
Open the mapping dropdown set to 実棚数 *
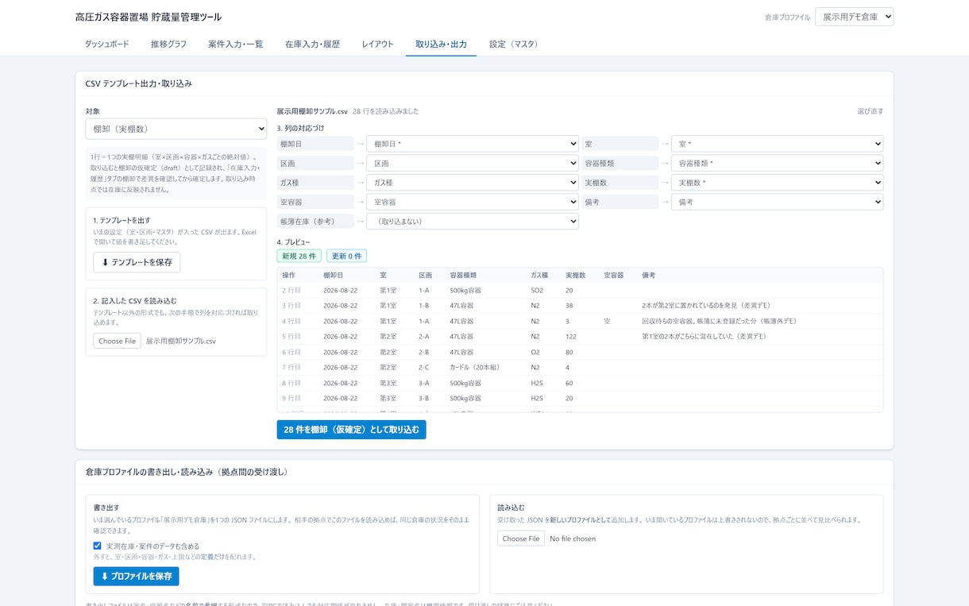tap(777, 183)
